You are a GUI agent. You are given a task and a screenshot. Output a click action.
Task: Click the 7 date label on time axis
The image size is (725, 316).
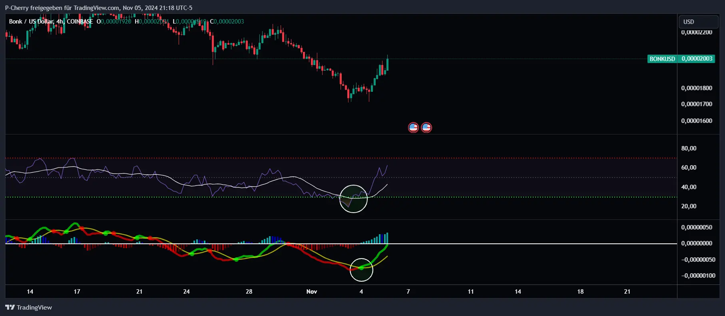click(408, 292)
